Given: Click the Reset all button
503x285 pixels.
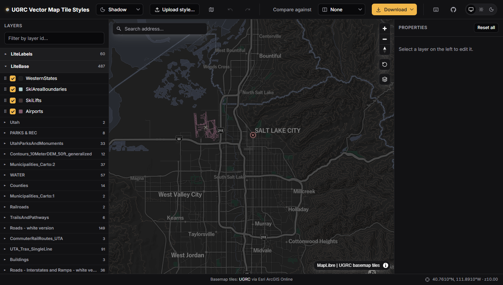Looking at the screenshot, I should [x=486, y=28].
